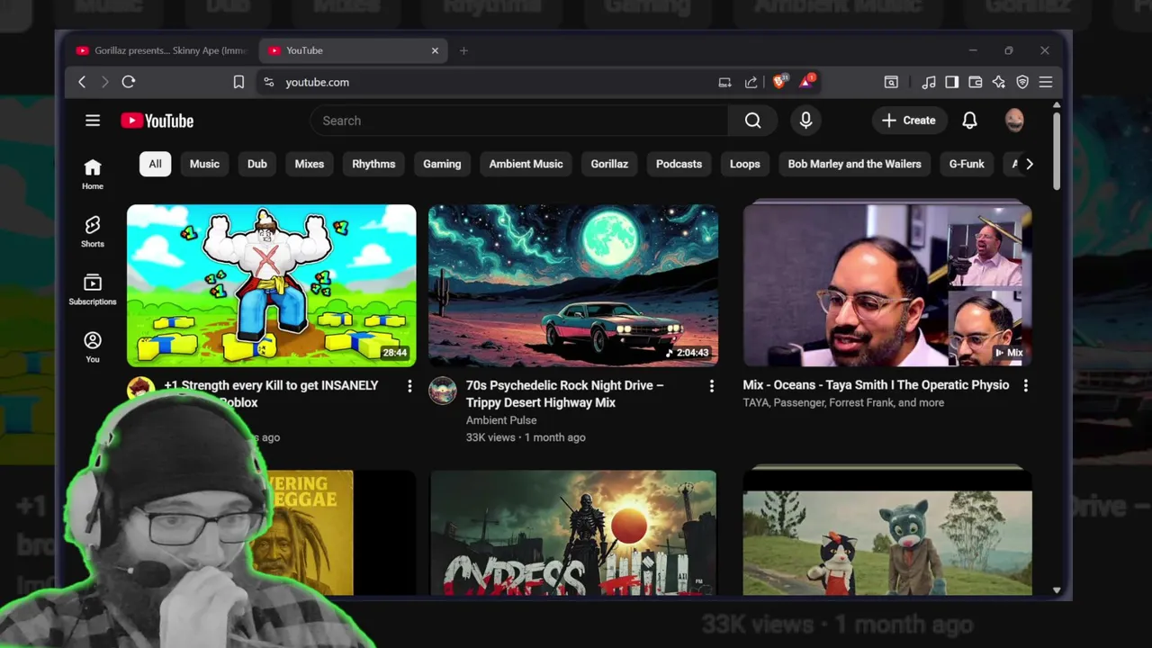Select the Gaming filter chip
Image resolution: width=1152 pixels, height=648 pixels.
[442, 164]
